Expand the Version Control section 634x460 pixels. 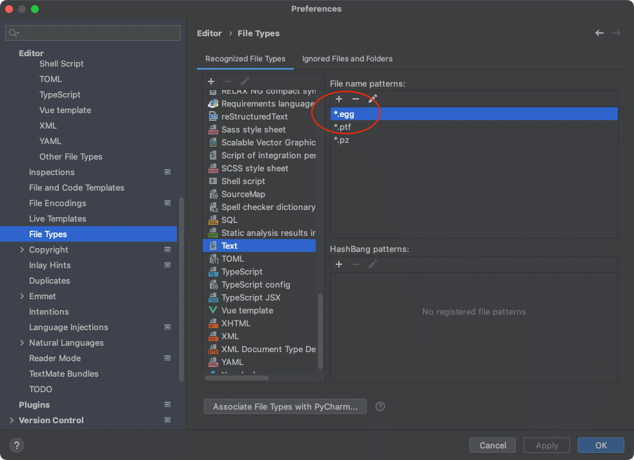12,420
